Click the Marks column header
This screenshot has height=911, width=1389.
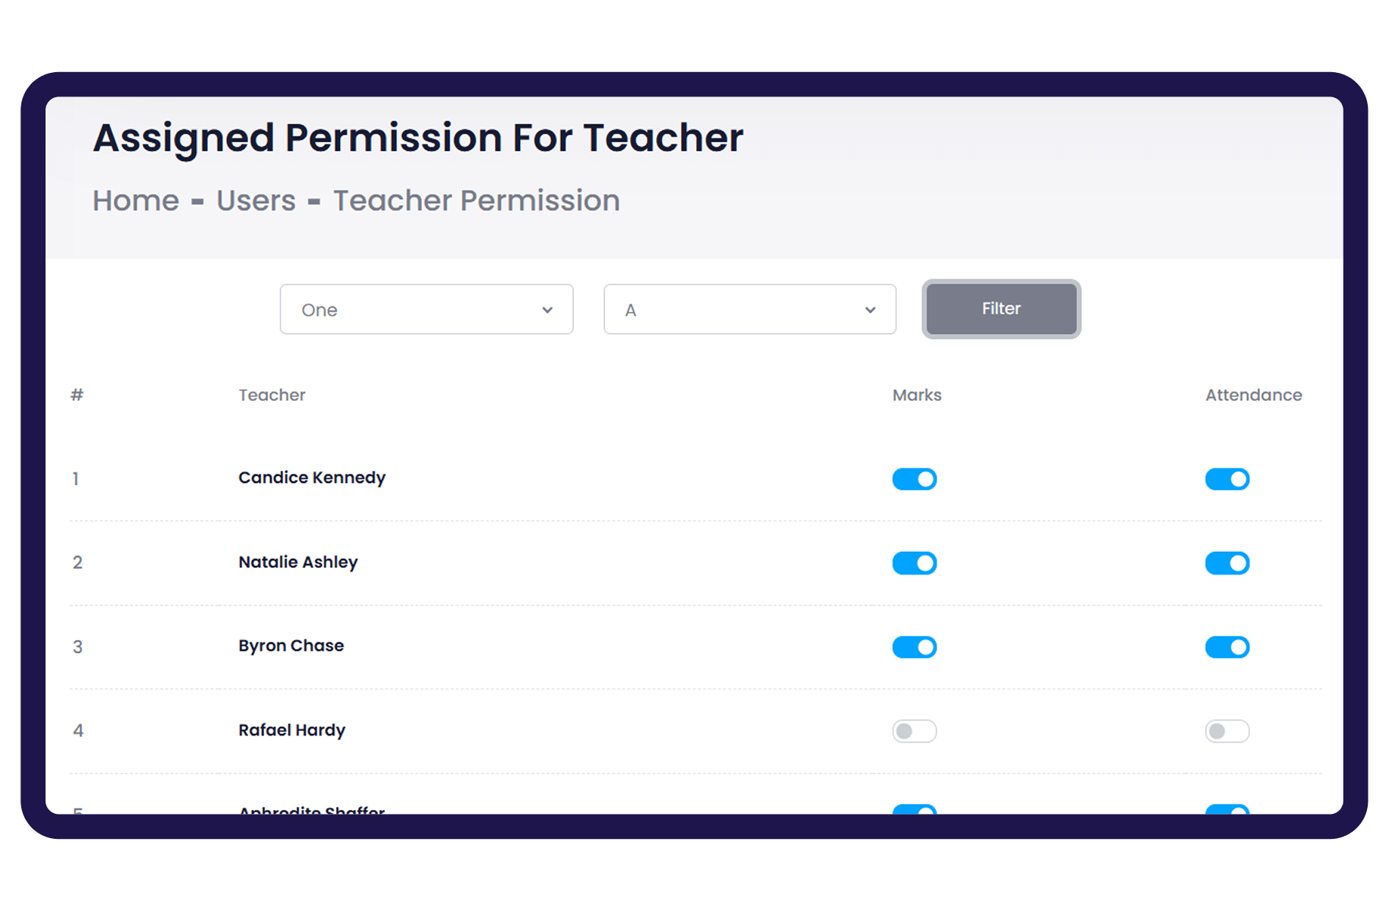(916, 395)
